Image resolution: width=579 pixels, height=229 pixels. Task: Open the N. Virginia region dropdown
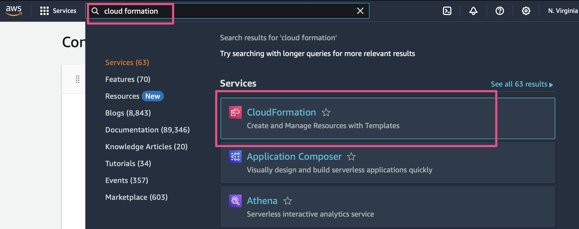coord(563,11)
